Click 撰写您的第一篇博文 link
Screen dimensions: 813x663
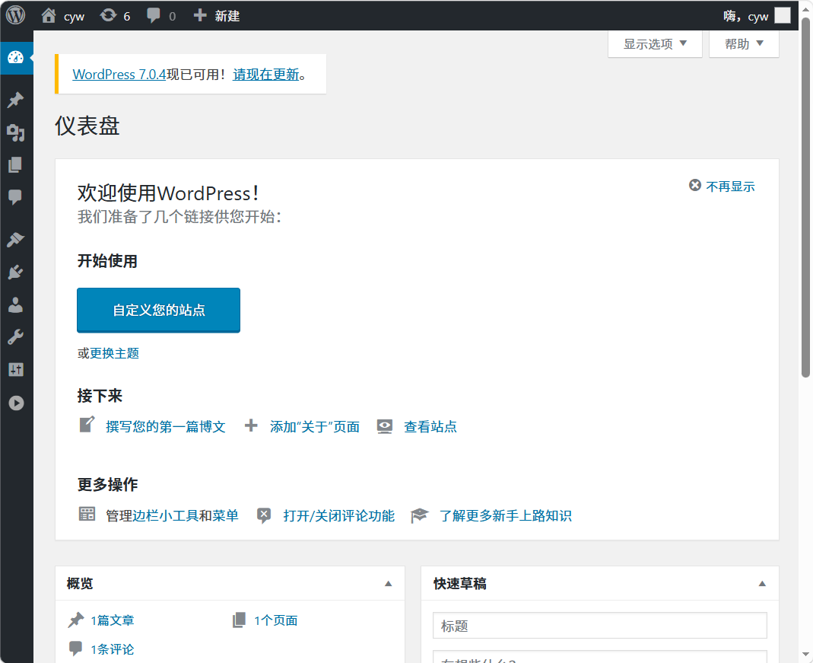pyautogui.click(x=166, y=427)
